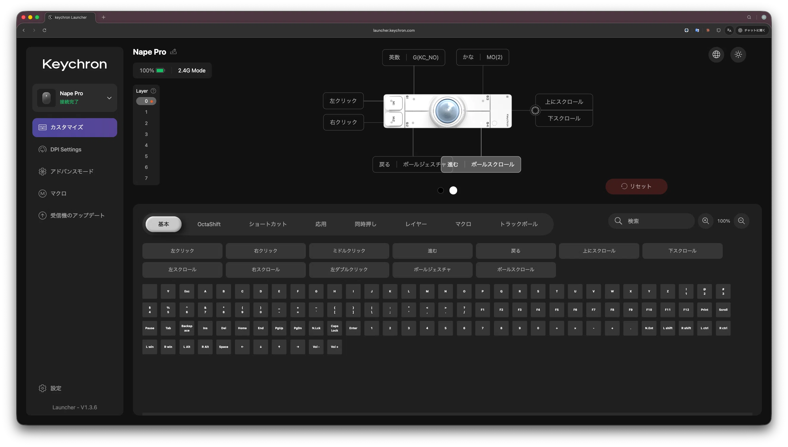788x447 pixels.
Task: Toggle the light/dark theme sun icon
Action: [738, 55]
